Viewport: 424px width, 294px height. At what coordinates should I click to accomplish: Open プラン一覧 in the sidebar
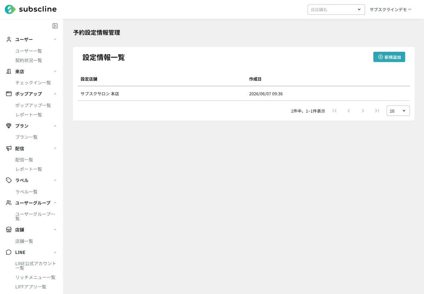click(x=26, y=137)
